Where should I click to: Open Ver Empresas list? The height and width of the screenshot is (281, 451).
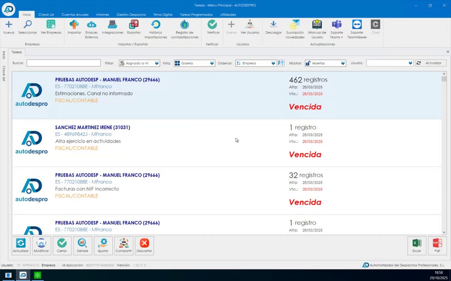click(x=51, y=27)
